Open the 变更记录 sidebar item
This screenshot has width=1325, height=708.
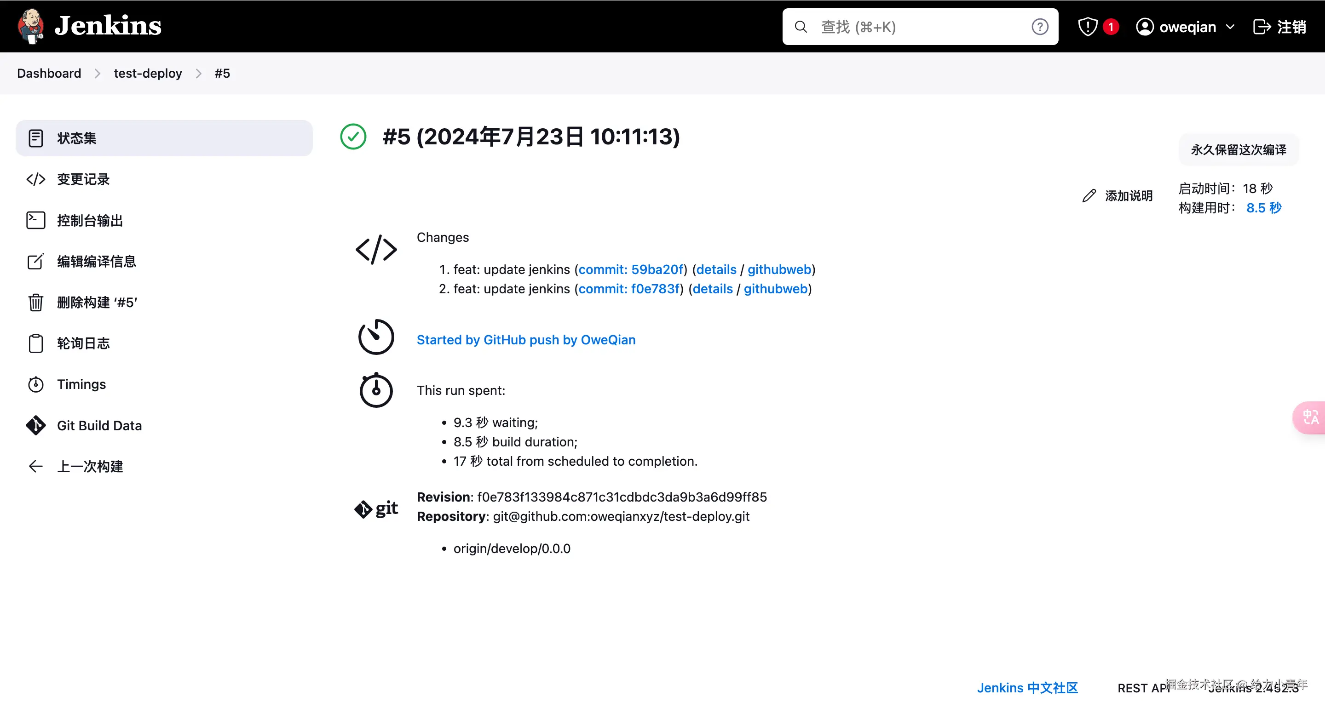coord(83,179)
